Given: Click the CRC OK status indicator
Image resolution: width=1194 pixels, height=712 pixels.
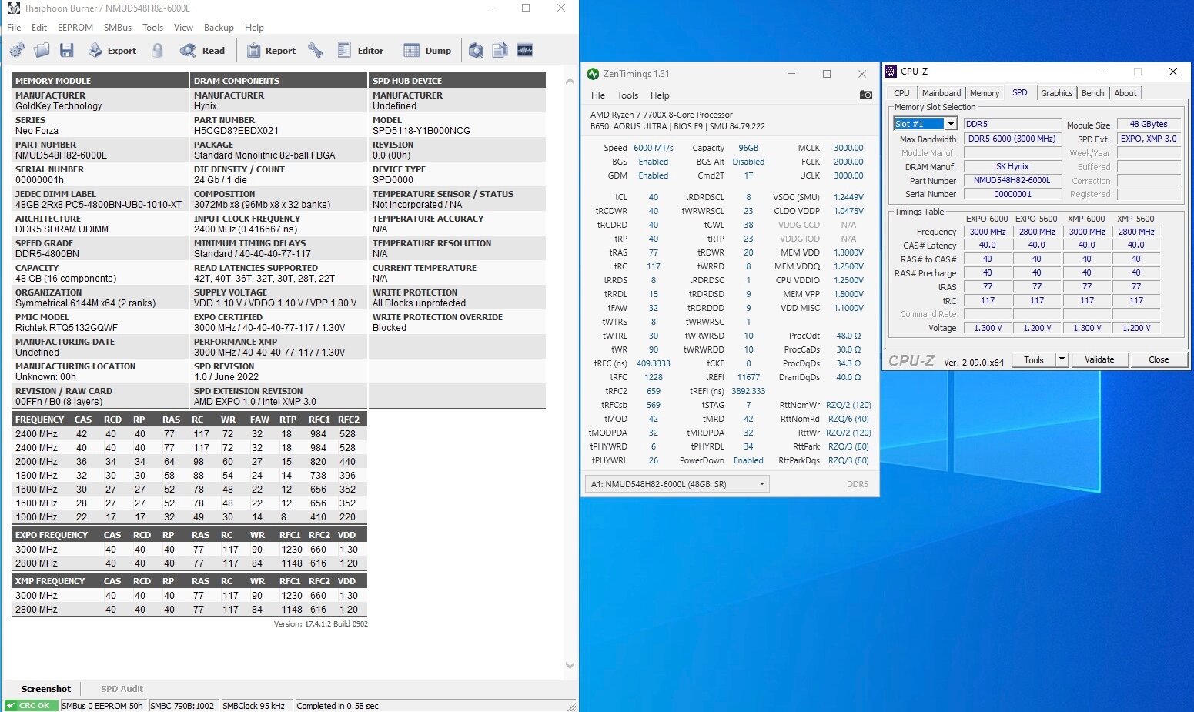Looking at the screenshot, I should click(31, 706).
